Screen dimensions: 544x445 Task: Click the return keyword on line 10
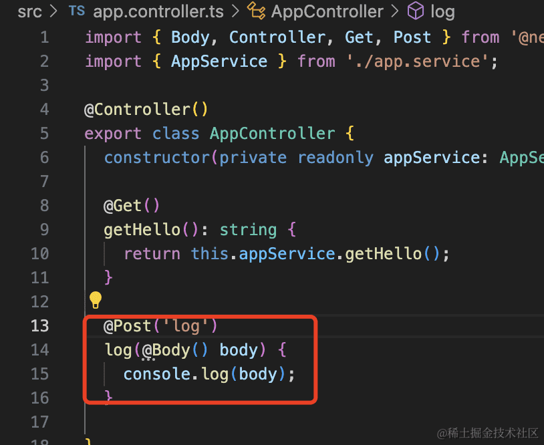[x=152, y=254]
